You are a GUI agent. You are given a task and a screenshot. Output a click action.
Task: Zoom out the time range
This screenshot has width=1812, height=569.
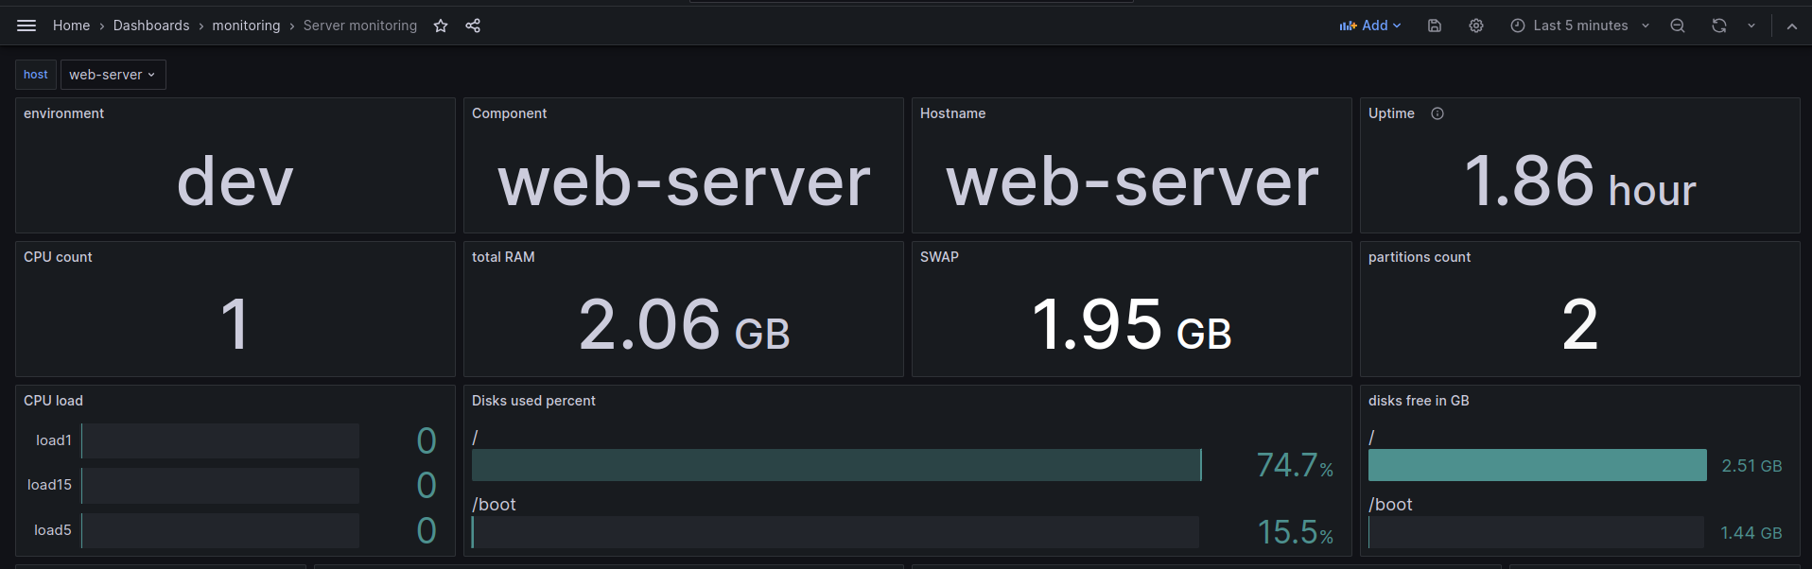(1678, 26)
